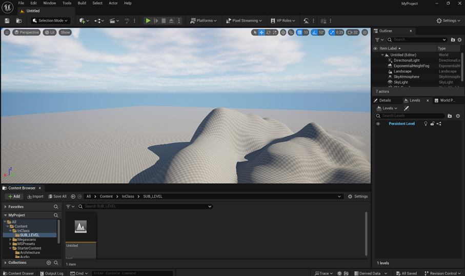
Task: Click the level details edit pencil icon
Action: pos(406,108)
